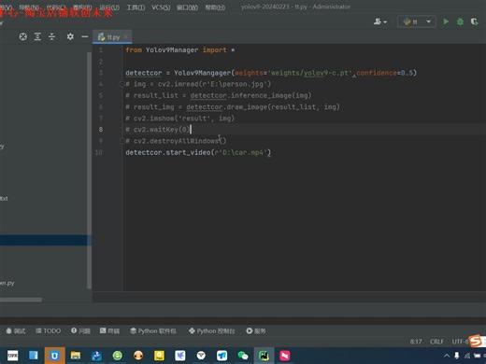Toggle fold marker at line 9
Viewport: 486px width, 364px height.
coord(121,141)
